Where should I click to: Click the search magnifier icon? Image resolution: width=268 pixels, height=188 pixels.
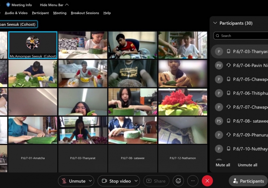point(217,36)
